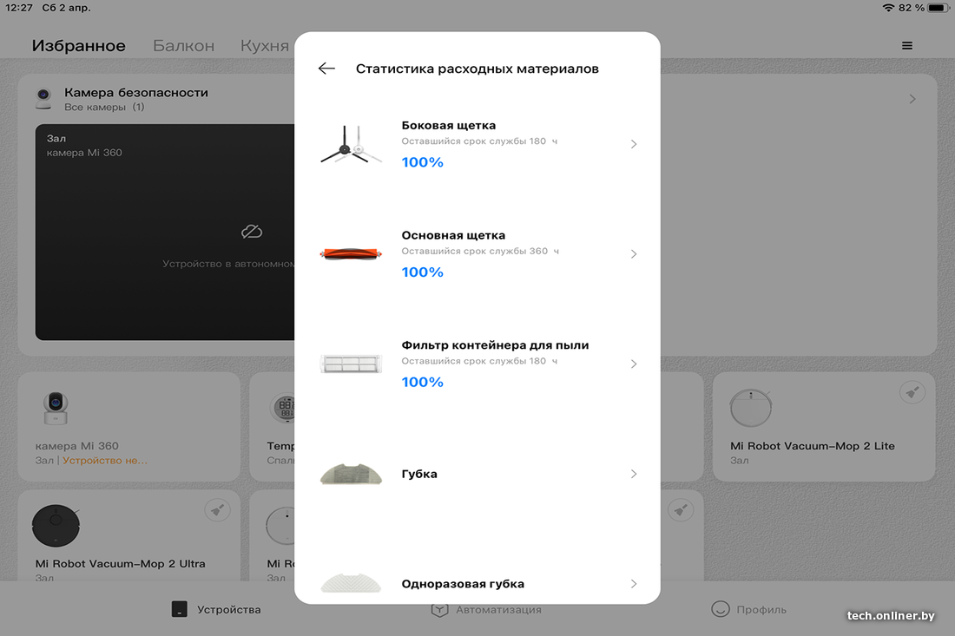This screenshot has width=955, height=636.
Task: Click the Боковая щетка title
Action: (x=448, y=125)
